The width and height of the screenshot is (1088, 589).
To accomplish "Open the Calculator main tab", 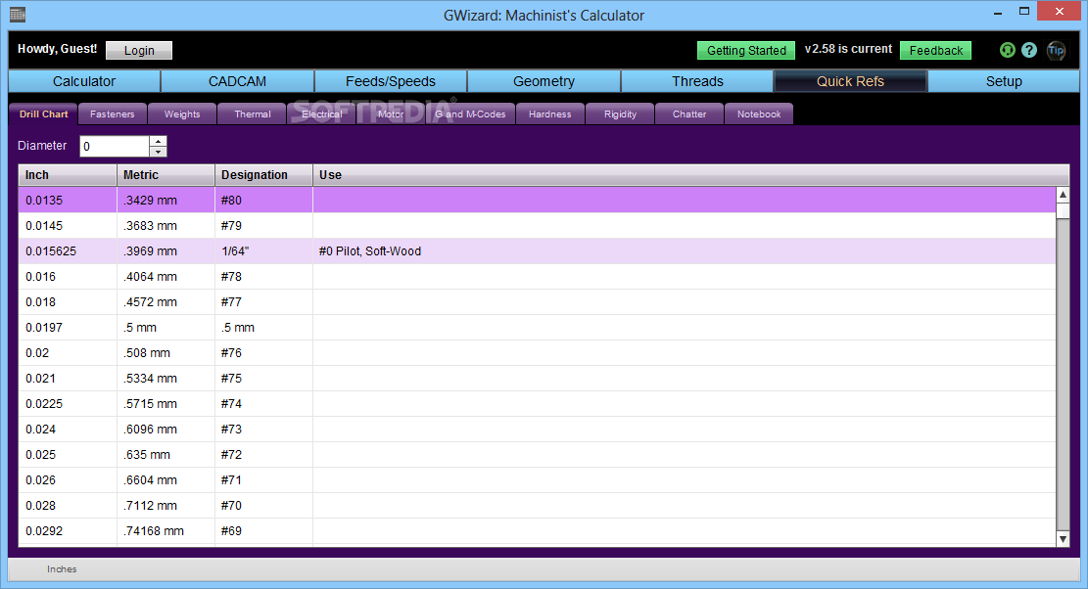I will 84,81.
